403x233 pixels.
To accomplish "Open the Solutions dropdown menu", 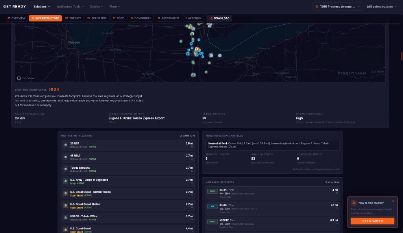I will [x=42, y=7].
